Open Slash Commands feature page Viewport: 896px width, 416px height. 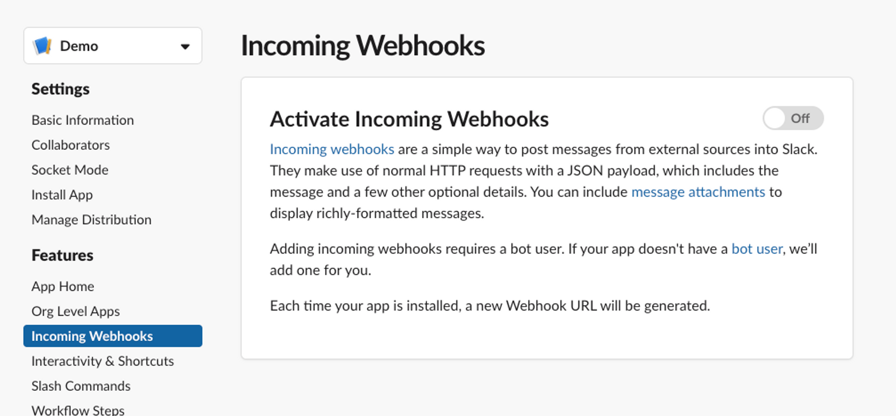(x=81, y=386)
